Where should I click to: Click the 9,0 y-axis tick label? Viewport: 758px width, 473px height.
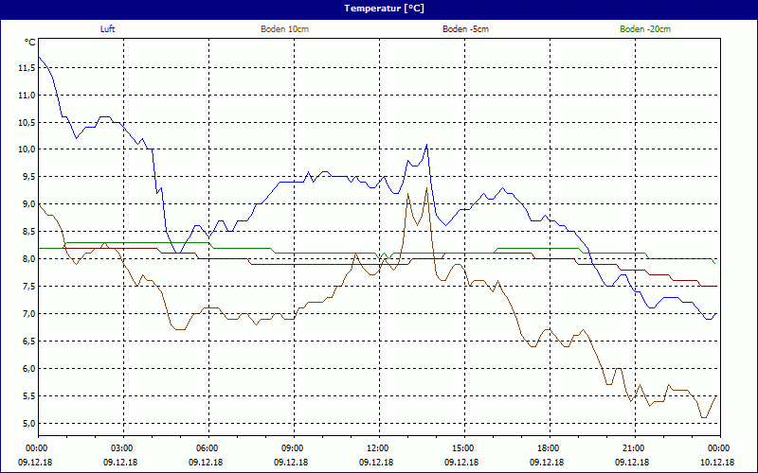click(x=26, y=204)
